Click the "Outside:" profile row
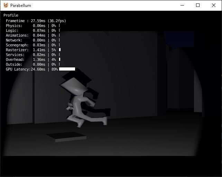This screenshot has height=177, width=222. tap(33, 64)
